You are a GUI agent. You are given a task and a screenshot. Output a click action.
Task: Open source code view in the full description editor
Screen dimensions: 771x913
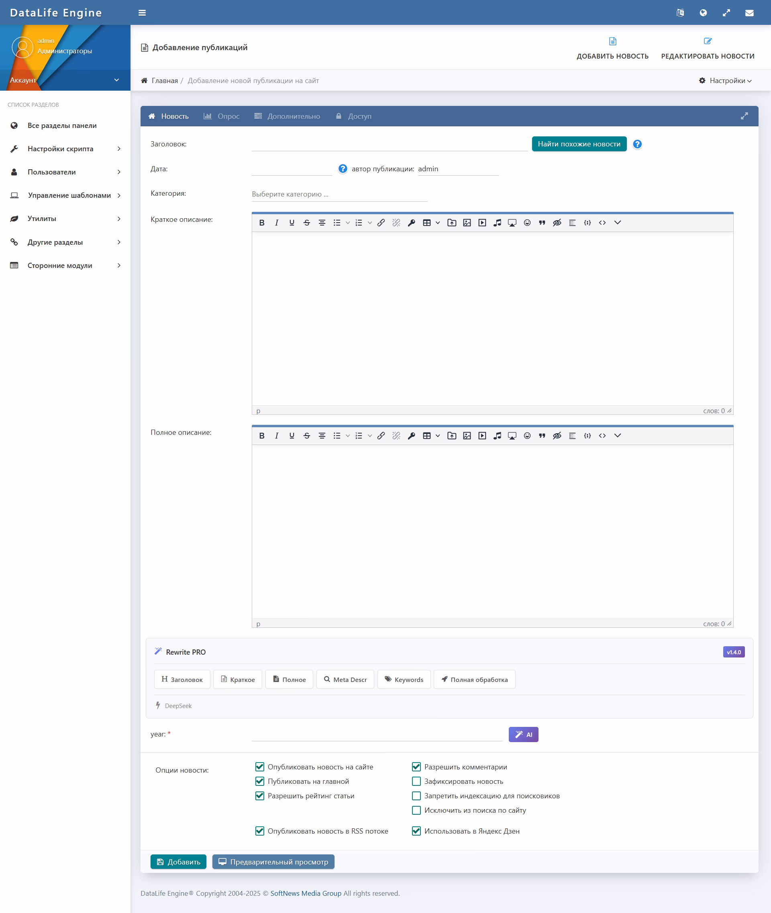(x=602, y=436)
